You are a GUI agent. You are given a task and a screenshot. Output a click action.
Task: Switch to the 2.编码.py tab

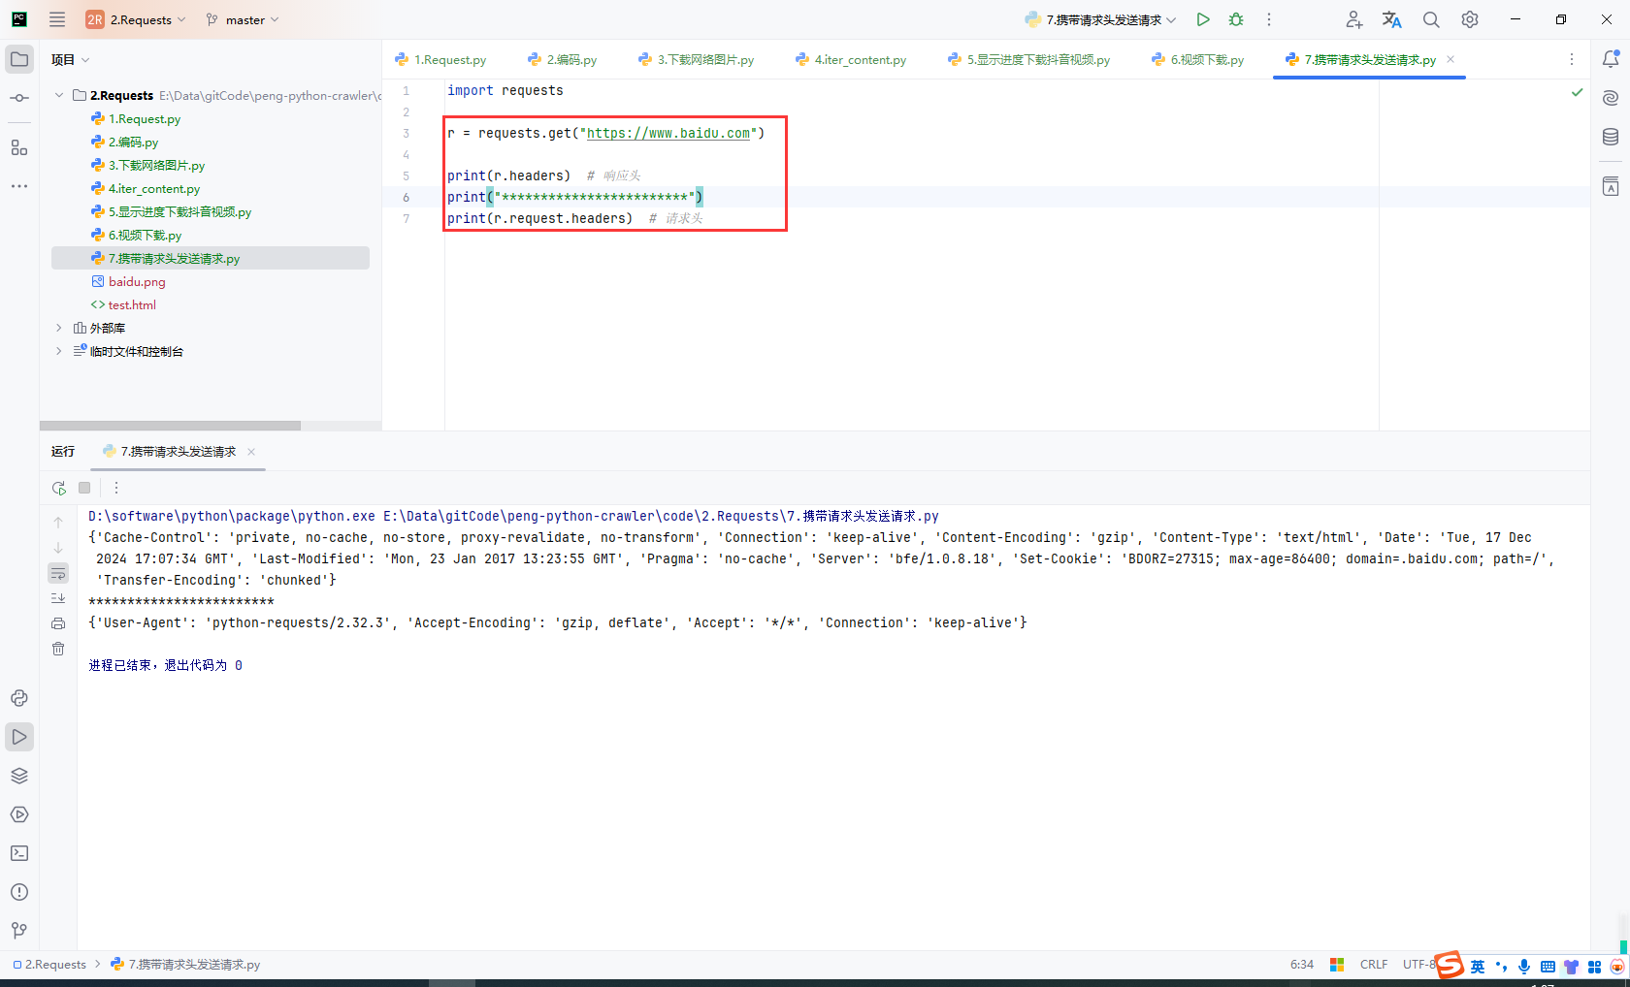[563, 59]
